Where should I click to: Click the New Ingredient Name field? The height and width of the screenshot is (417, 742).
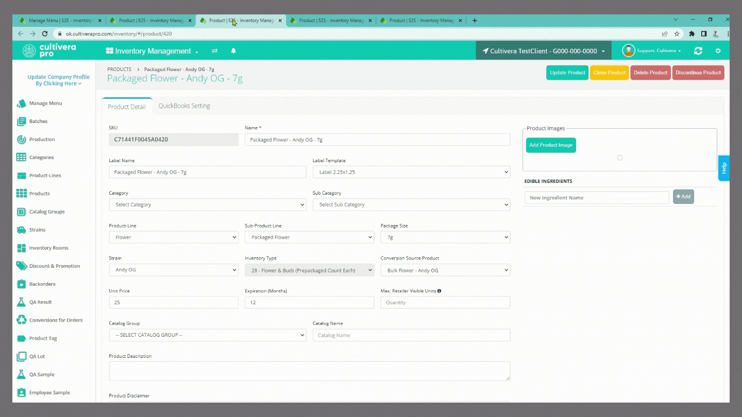597,198
